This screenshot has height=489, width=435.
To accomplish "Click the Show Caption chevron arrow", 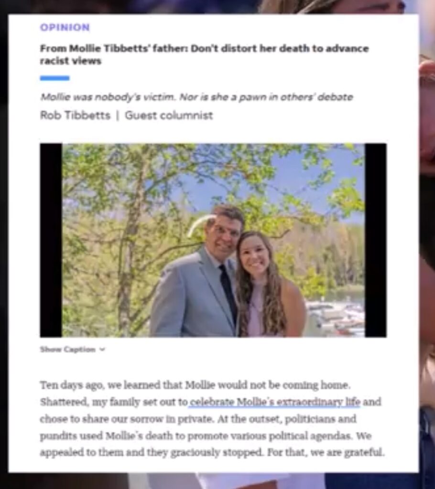I will point(102,349).
